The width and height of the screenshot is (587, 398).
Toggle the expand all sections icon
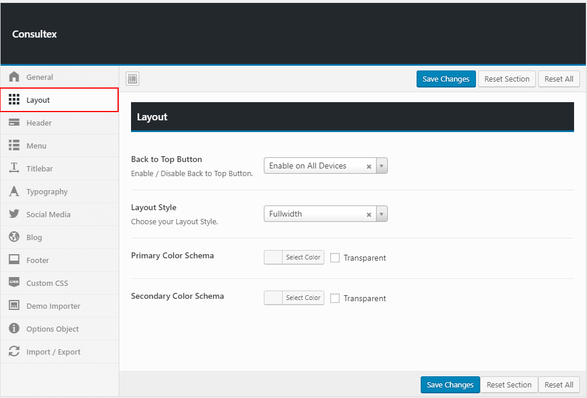[132, 79]
